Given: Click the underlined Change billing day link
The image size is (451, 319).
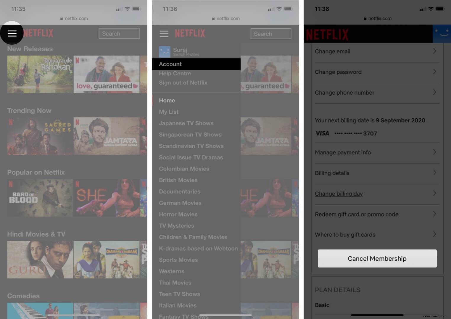Looking at the screenshot, I should (339, 194).
